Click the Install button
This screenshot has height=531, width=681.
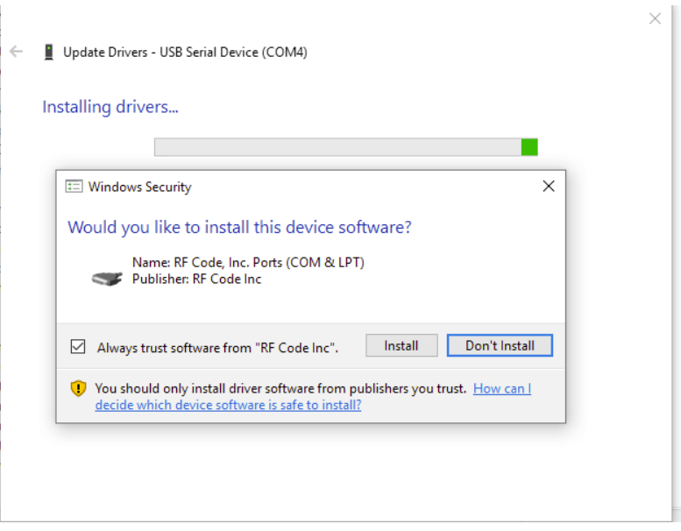pos(401,346)
